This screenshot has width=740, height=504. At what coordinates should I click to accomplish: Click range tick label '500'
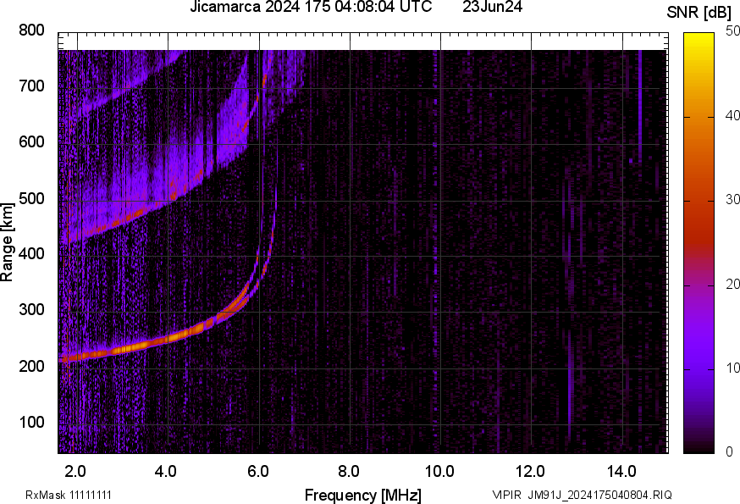point(31,198)
